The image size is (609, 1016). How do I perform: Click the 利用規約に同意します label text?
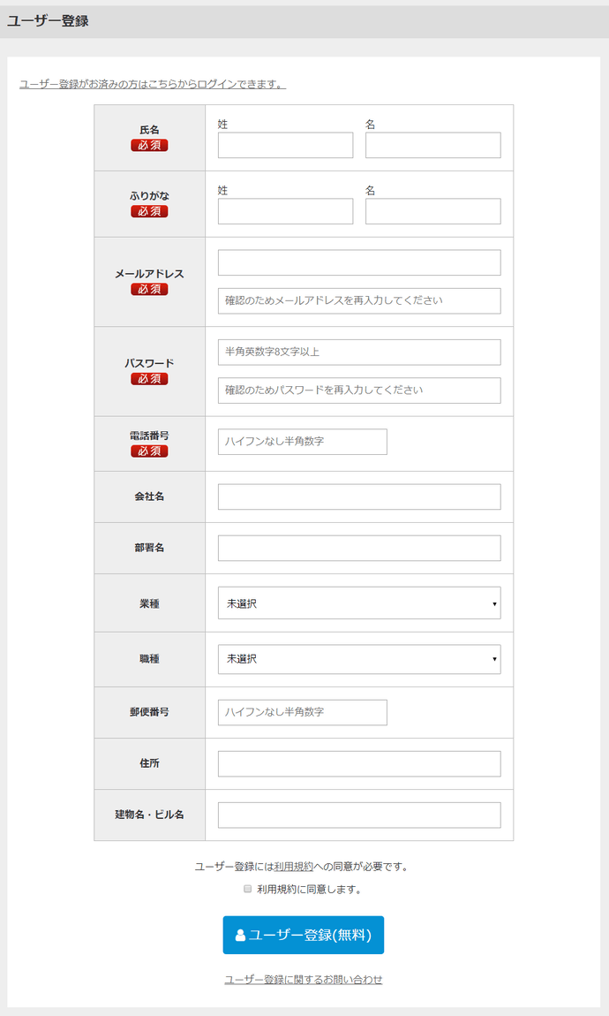[x=309, y=890]
